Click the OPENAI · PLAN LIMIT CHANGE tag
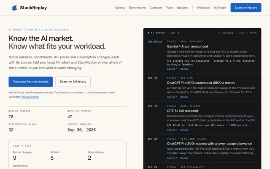The width and height of the screenshot is (270, 169). coord(186,139)
